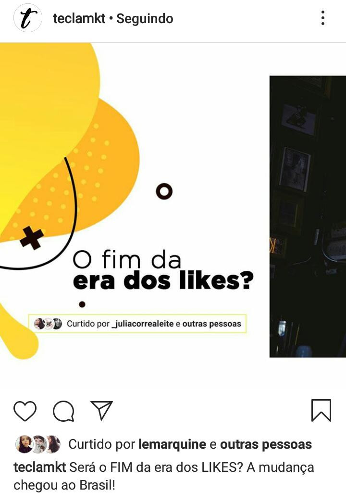Open first liker avatar below post
The image size is (346, 504).
(x=25, y=444)
